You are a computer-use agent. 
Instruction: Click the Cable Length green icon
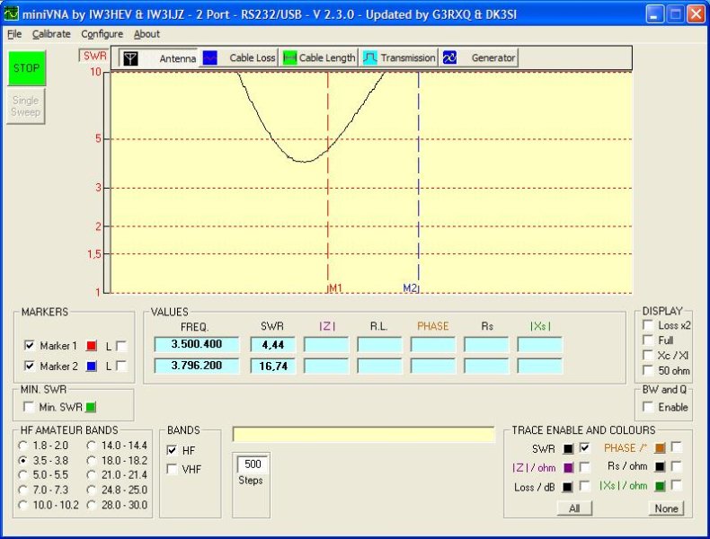(289, 57)
